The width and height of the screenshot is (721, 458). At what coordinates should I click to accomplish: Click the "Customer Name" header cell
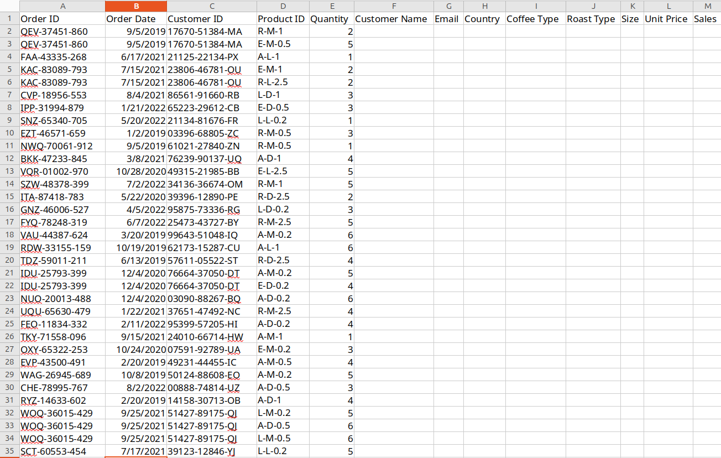(391, 19)
